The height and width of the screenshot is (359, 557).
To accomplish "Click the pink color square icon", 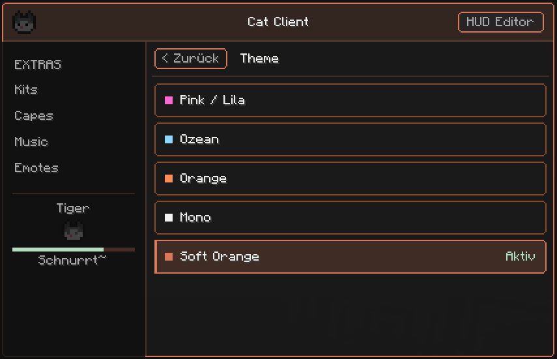I will coord(169,100).
